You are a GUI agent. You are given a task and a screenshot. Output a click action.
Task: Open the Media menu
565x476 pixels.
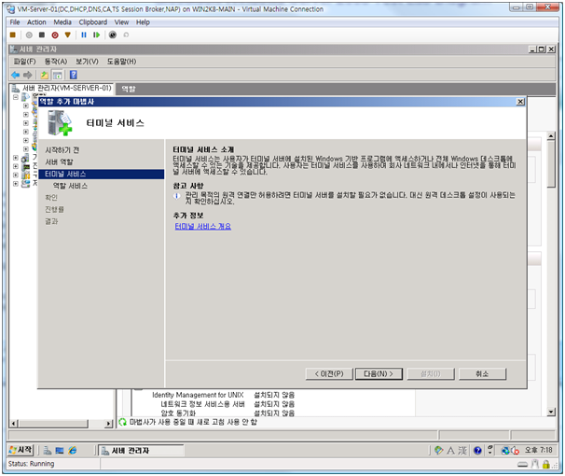click(x=62, y=22)
